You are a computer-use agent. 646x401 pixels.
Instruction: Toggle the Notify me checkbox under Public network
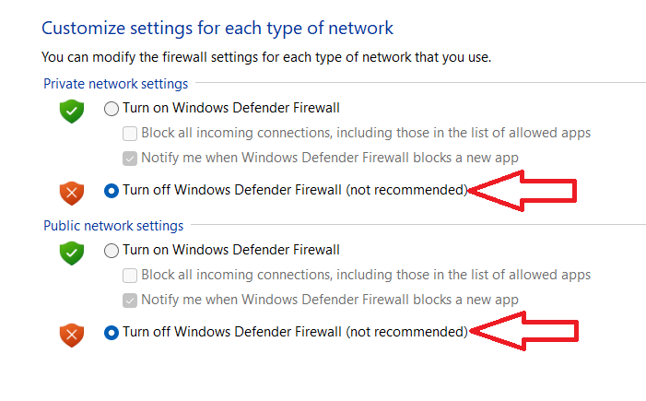(x=130, y=300)
